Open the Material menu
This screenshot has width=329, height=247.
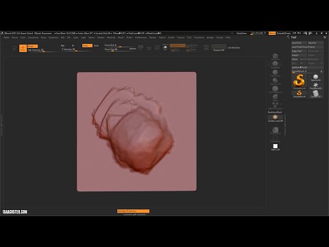[111, 38]
